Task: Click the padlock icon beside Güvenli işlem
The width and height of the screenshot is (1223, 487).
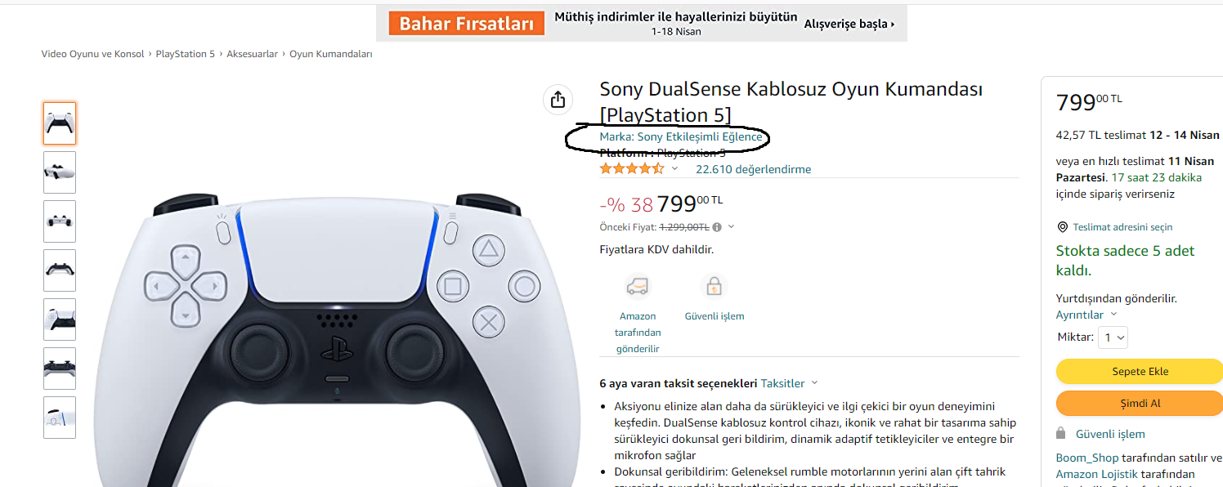Action: [1061, 433]
